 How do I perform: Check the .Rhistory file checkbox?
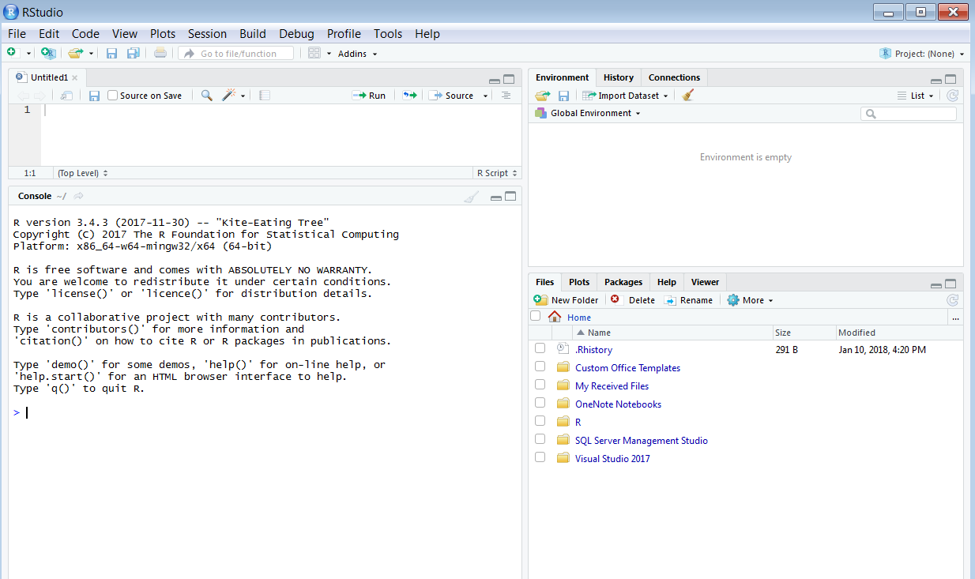[540, 349]
